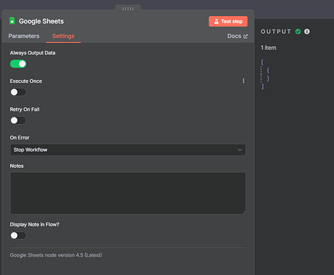Click the flask icon in Test step
This screenshot has height=275, width=334.
coord(217,21)
